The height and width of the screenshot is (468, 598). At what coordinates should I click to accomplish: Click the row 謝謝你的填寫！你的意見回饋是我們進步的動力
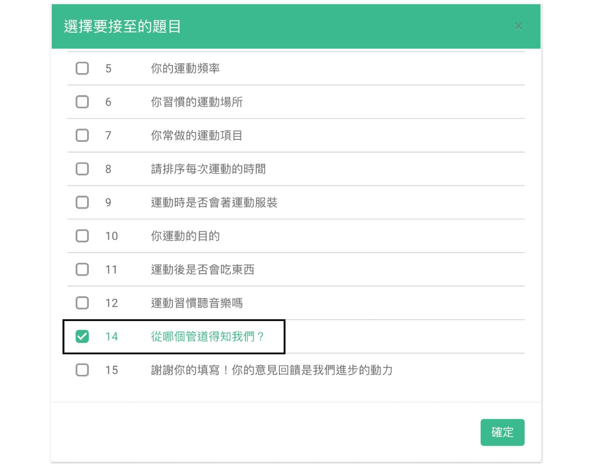(296, 370)
